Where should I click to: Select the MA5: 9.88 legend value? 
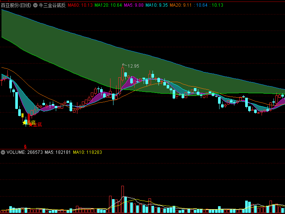[x=134, y=5]
